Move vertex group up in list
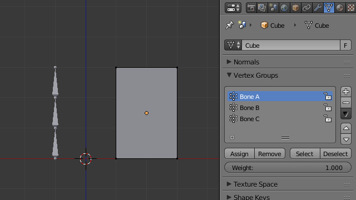This screenshot has width=356, height=200. [x=346, y=128]
